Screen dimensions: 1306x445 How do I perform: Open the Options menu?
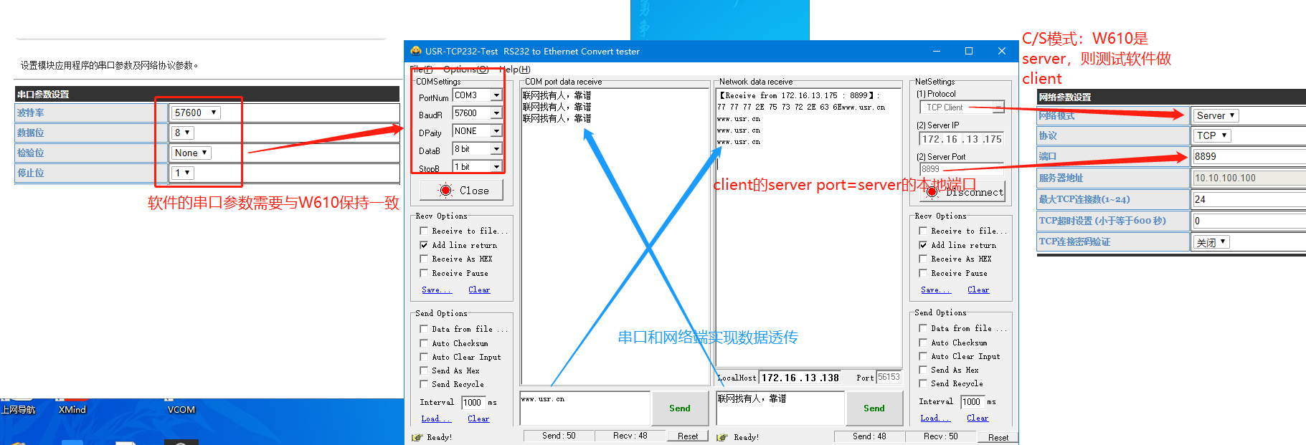[x=465, y=70]
